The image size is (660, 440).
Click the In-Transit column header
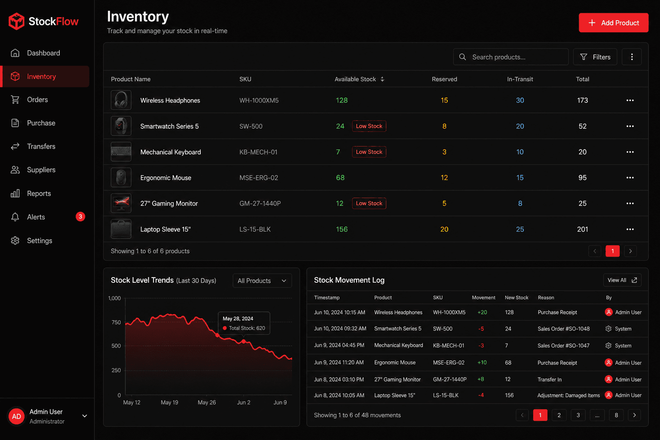(x=520, y=79)
